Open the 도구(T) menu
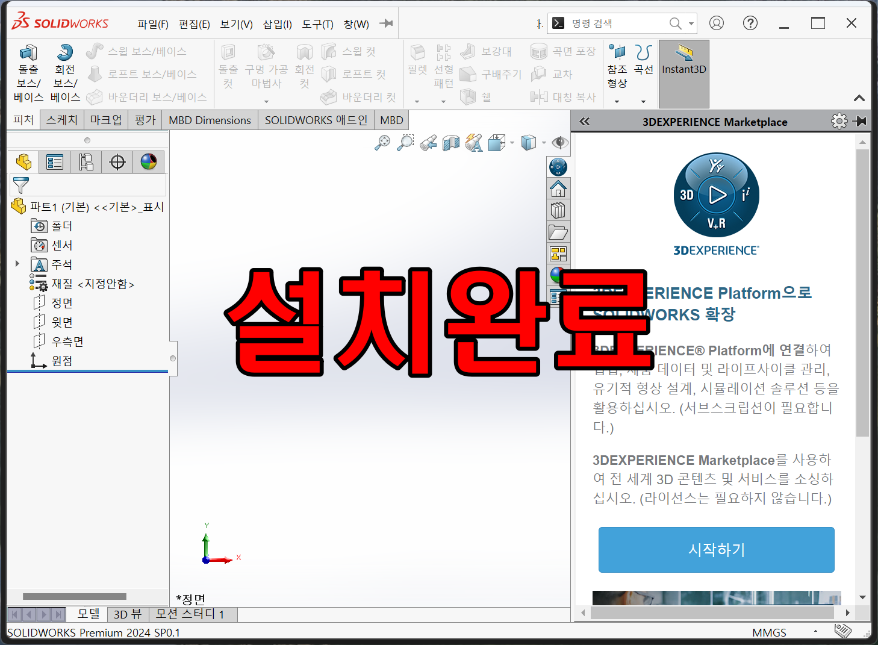The width and height of the screenshot is (878, 645). 317,24
